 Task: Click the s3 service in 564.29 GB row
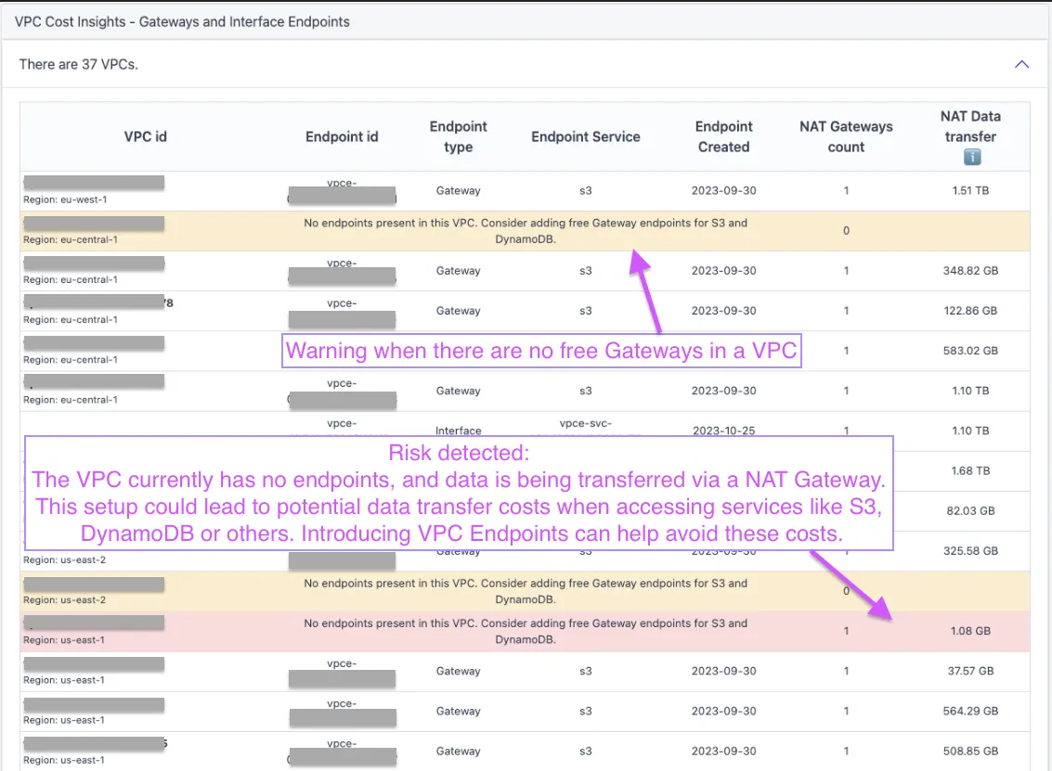(x=586, y=712)
